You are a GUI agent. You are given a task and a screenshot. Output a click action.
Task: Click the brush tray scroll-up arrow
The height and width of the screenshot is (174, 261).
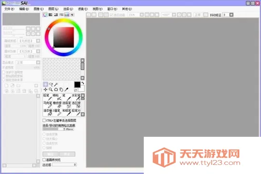82,95
